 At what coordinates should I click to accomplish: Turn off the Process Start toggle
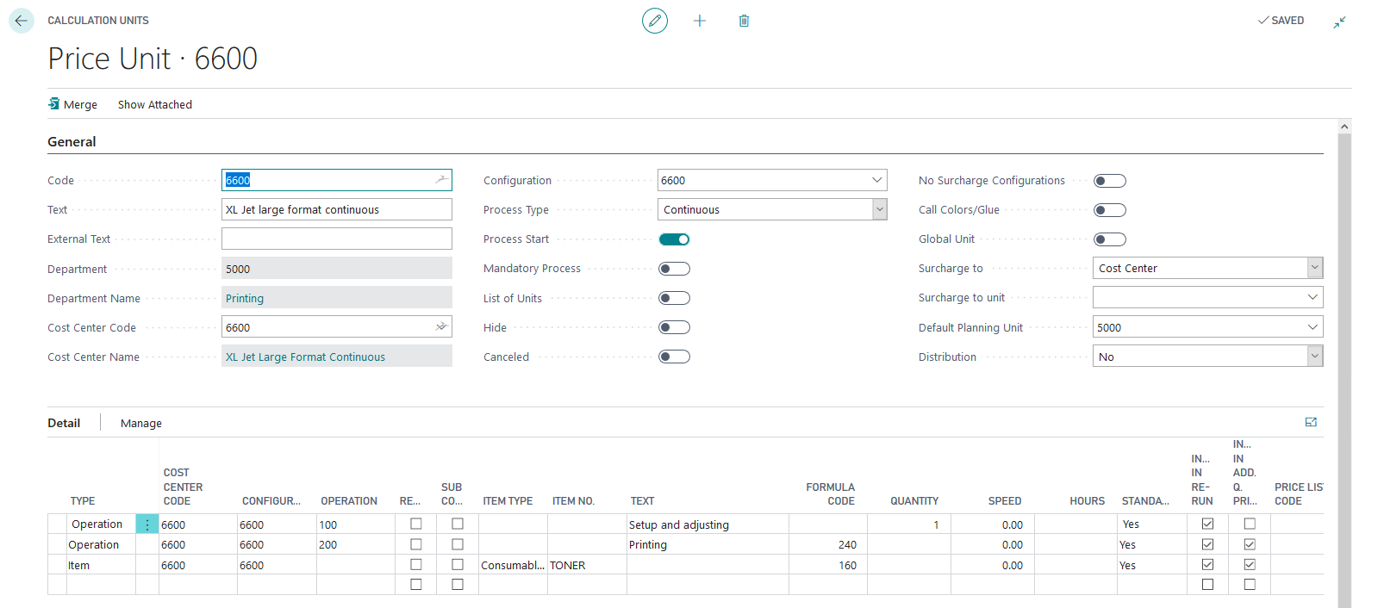click(x=674, y=239)
